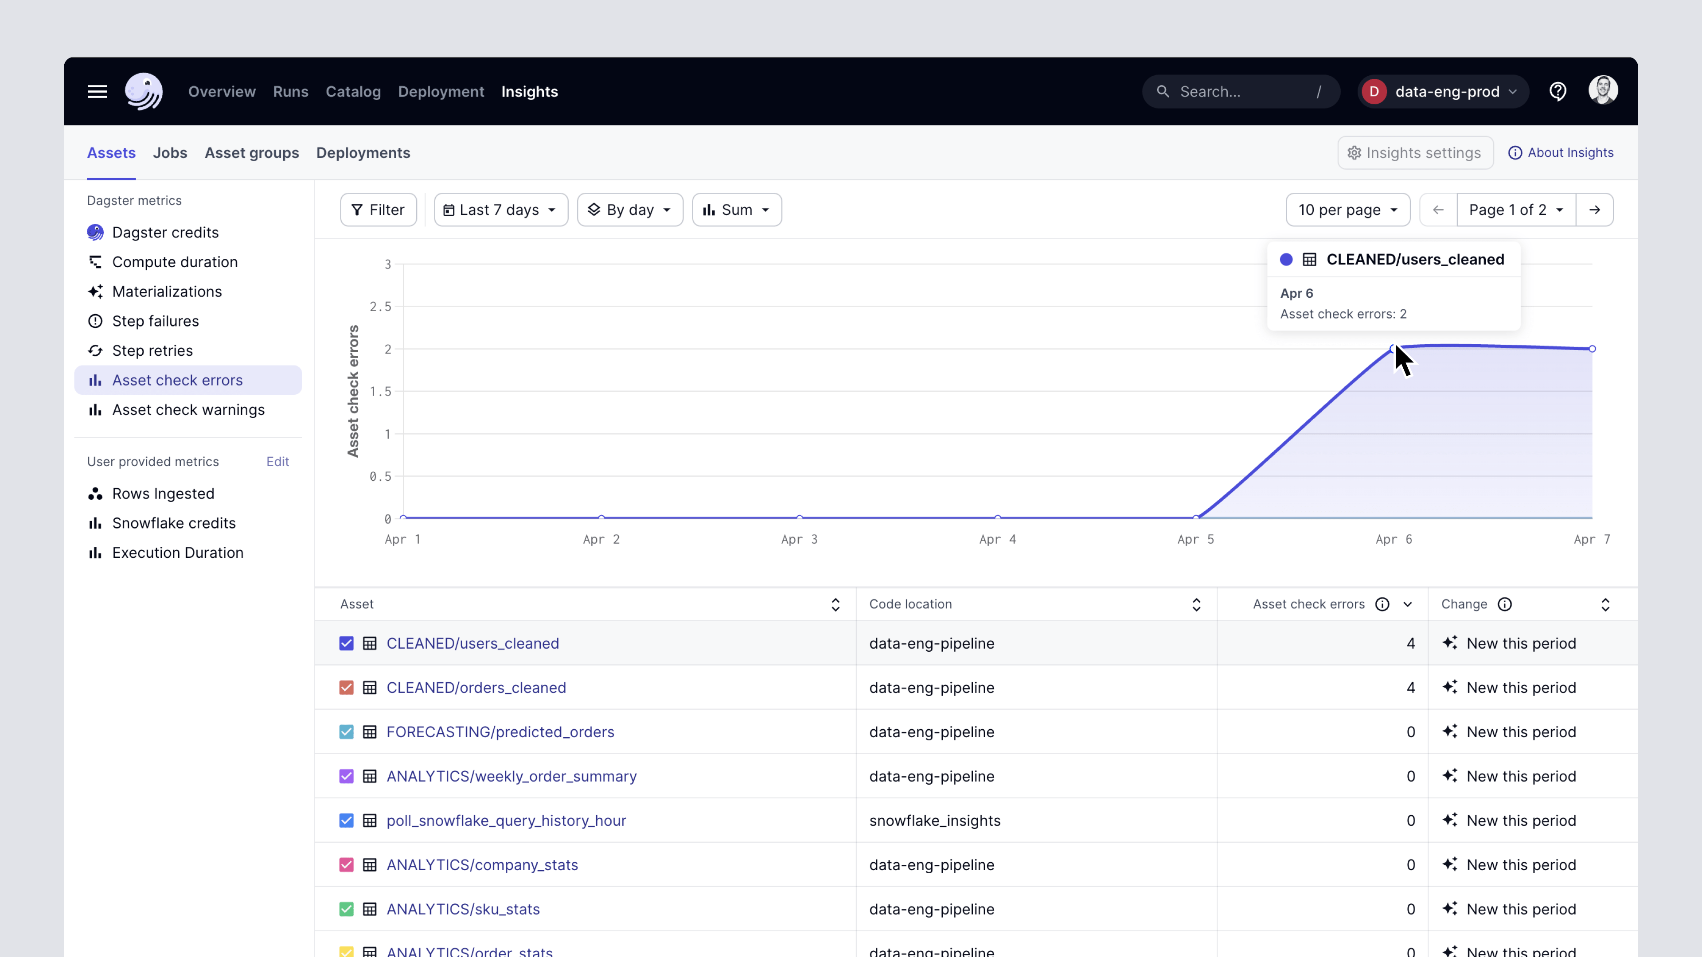Click 'snowflake_insights' code location cell
Image resolution: width=1702 pixels, height=957 pixels.
point(934,820)
